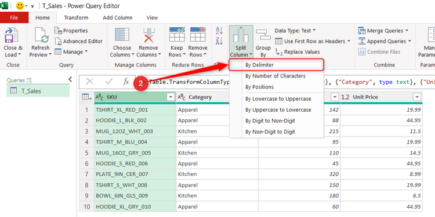
Task: Switch to the View tab
Action: 152,18
